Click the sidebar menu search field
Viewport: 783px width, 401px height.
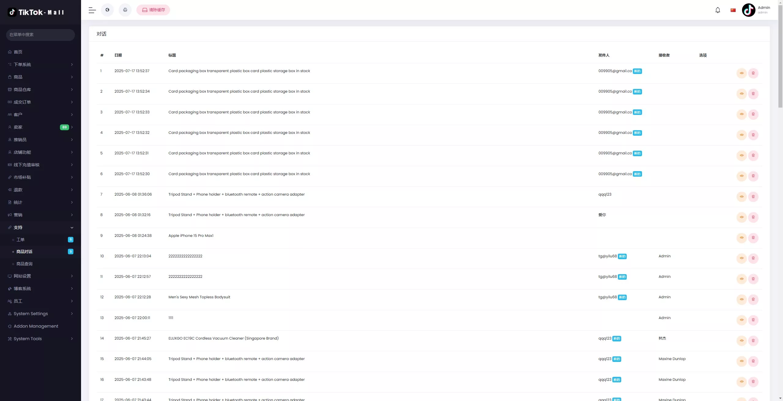[x=40, y=35]
